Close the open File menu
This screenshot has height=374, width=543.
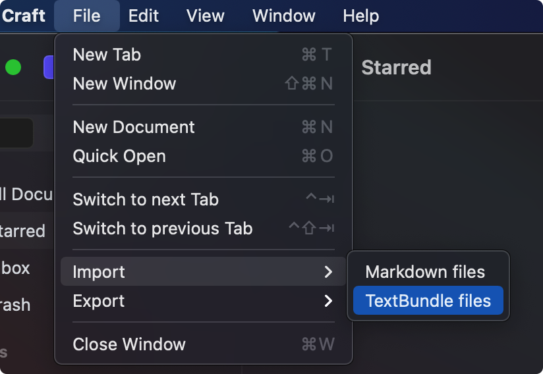[86, 15]
